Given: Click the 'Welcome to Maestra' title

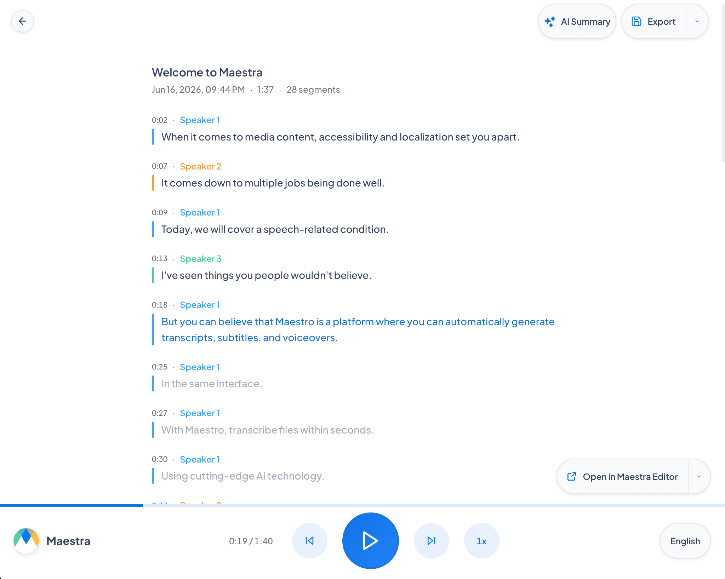Looking at the screenshot, I should 207,72.
